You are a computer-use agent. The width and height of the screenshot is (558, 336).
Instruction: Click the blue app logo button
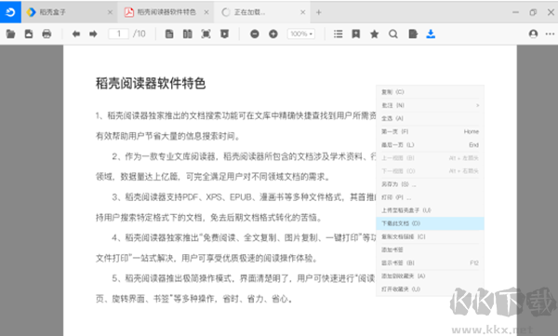pyautogui.click(x=10, y=12)
